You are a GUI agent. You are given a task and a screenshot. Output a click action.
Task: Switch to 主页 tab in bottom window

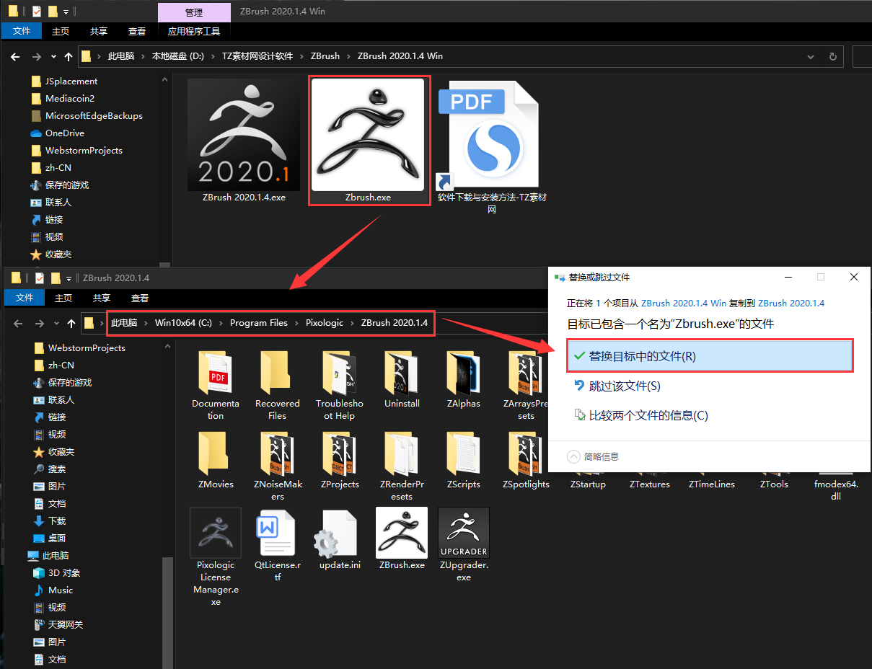tap(63, 298)
